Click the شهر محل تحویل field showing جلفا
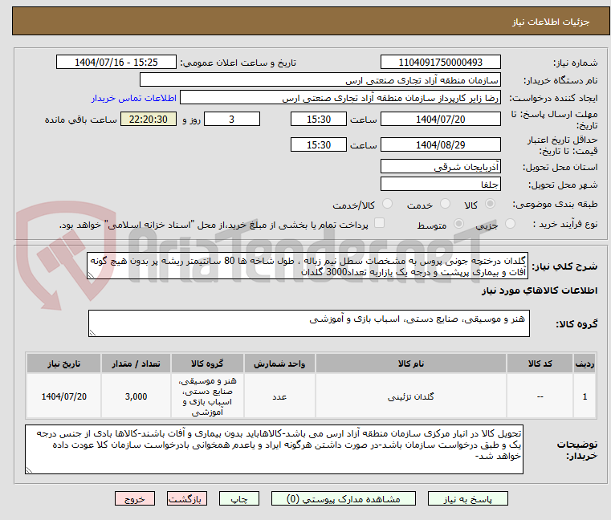The width and height of the screenshot is (611, 520). coord(440,185)
